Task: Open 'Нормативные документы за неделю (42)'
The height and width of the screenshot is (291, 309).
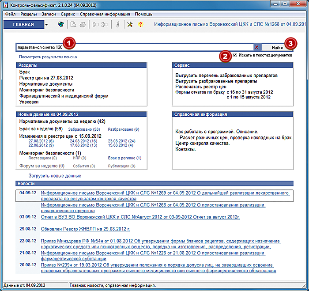Action: click(62, 121)
